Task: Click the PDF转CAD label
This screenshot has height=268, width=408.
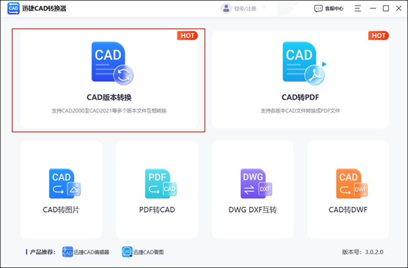Action: click(x=157, y=210)
